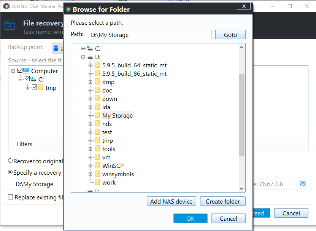Collapse Computer node in source tree
Image resolution: width=316 pixels, height=231 pixels.
[13, 71]
